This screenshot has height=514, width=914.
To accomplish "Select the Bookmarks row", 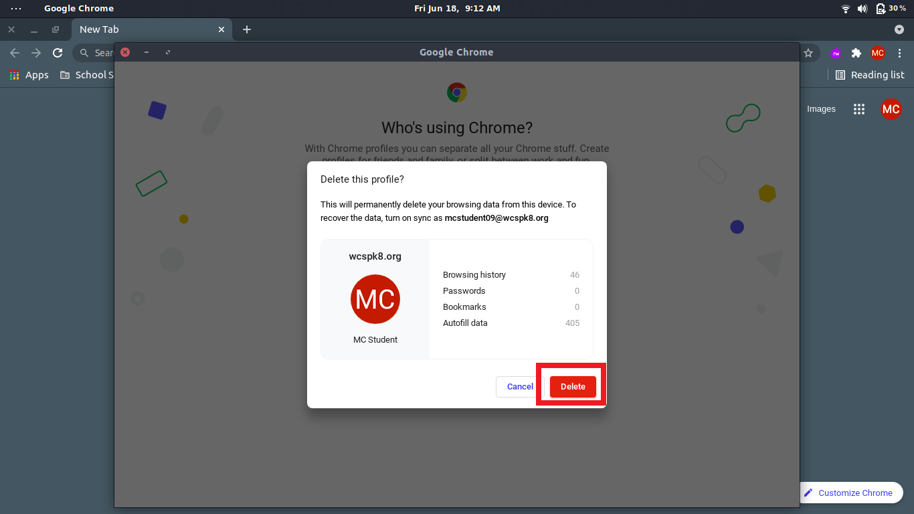I will 511,307.
